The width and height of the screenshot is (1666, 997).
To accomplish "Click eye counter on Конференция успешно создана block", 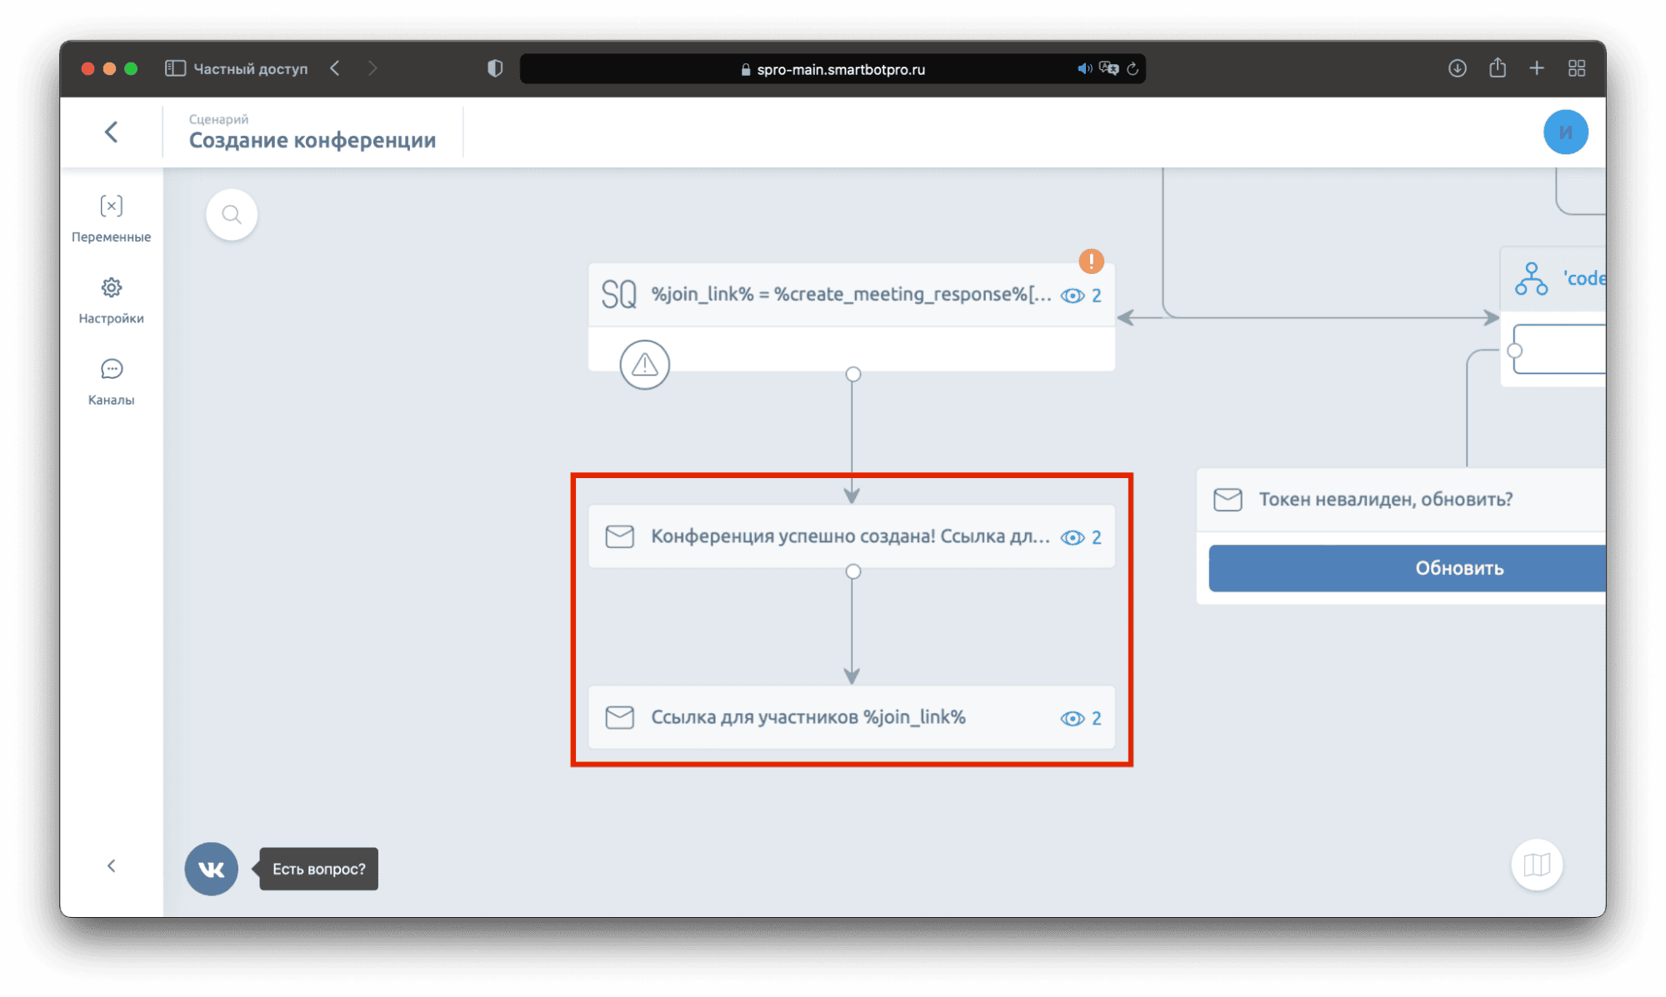I will click(1080, 537).
